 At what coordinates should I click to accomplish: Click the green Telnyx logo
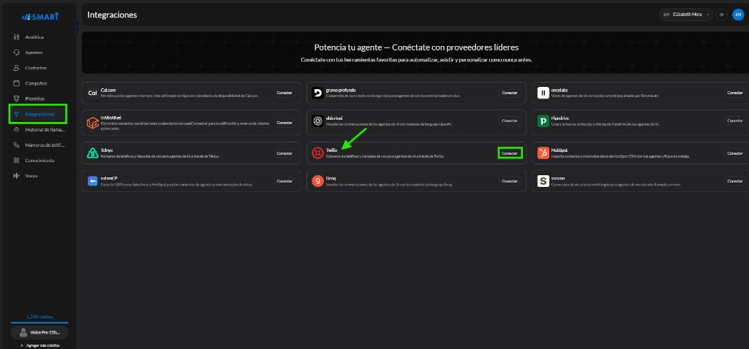pyautogui.click(x=92, y=153)
